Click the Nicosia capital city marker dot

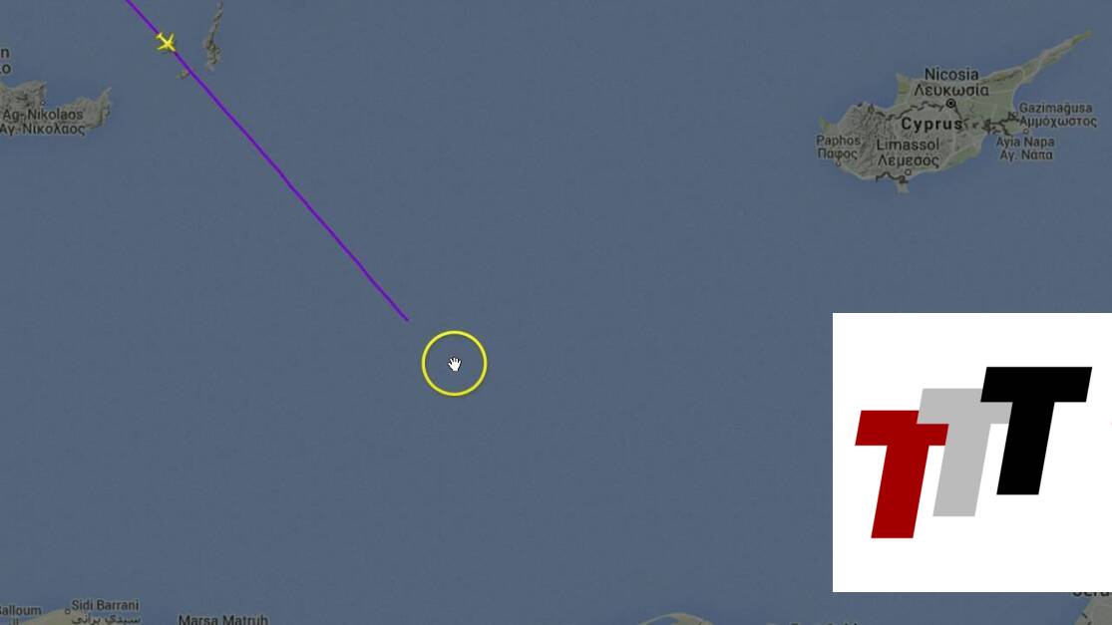point(951,104)
